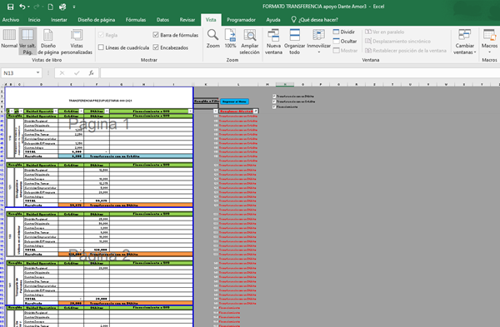Open Undo history dropdown arrow
The image size is (500, 327).
tap(28, 7)
